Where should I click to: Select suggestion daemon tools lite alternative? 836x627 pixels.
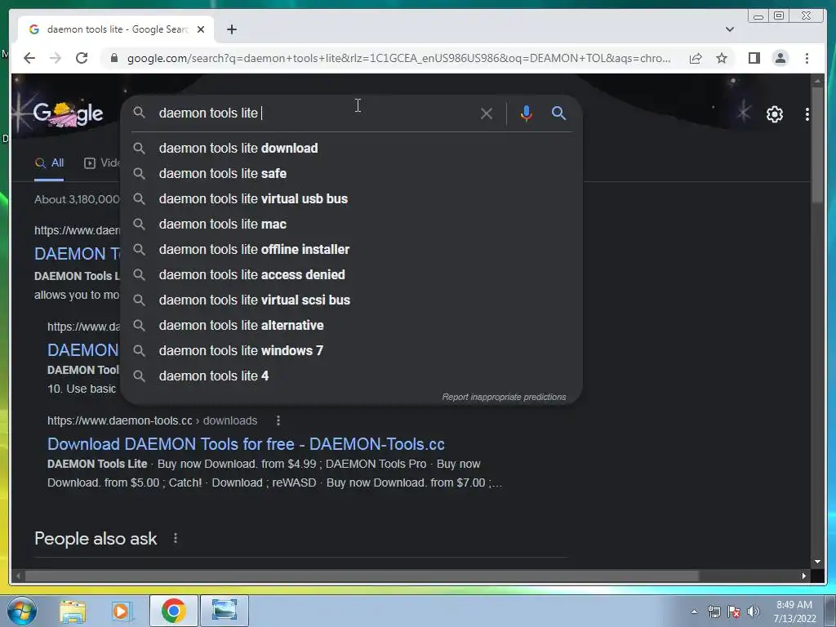(352, 325)
